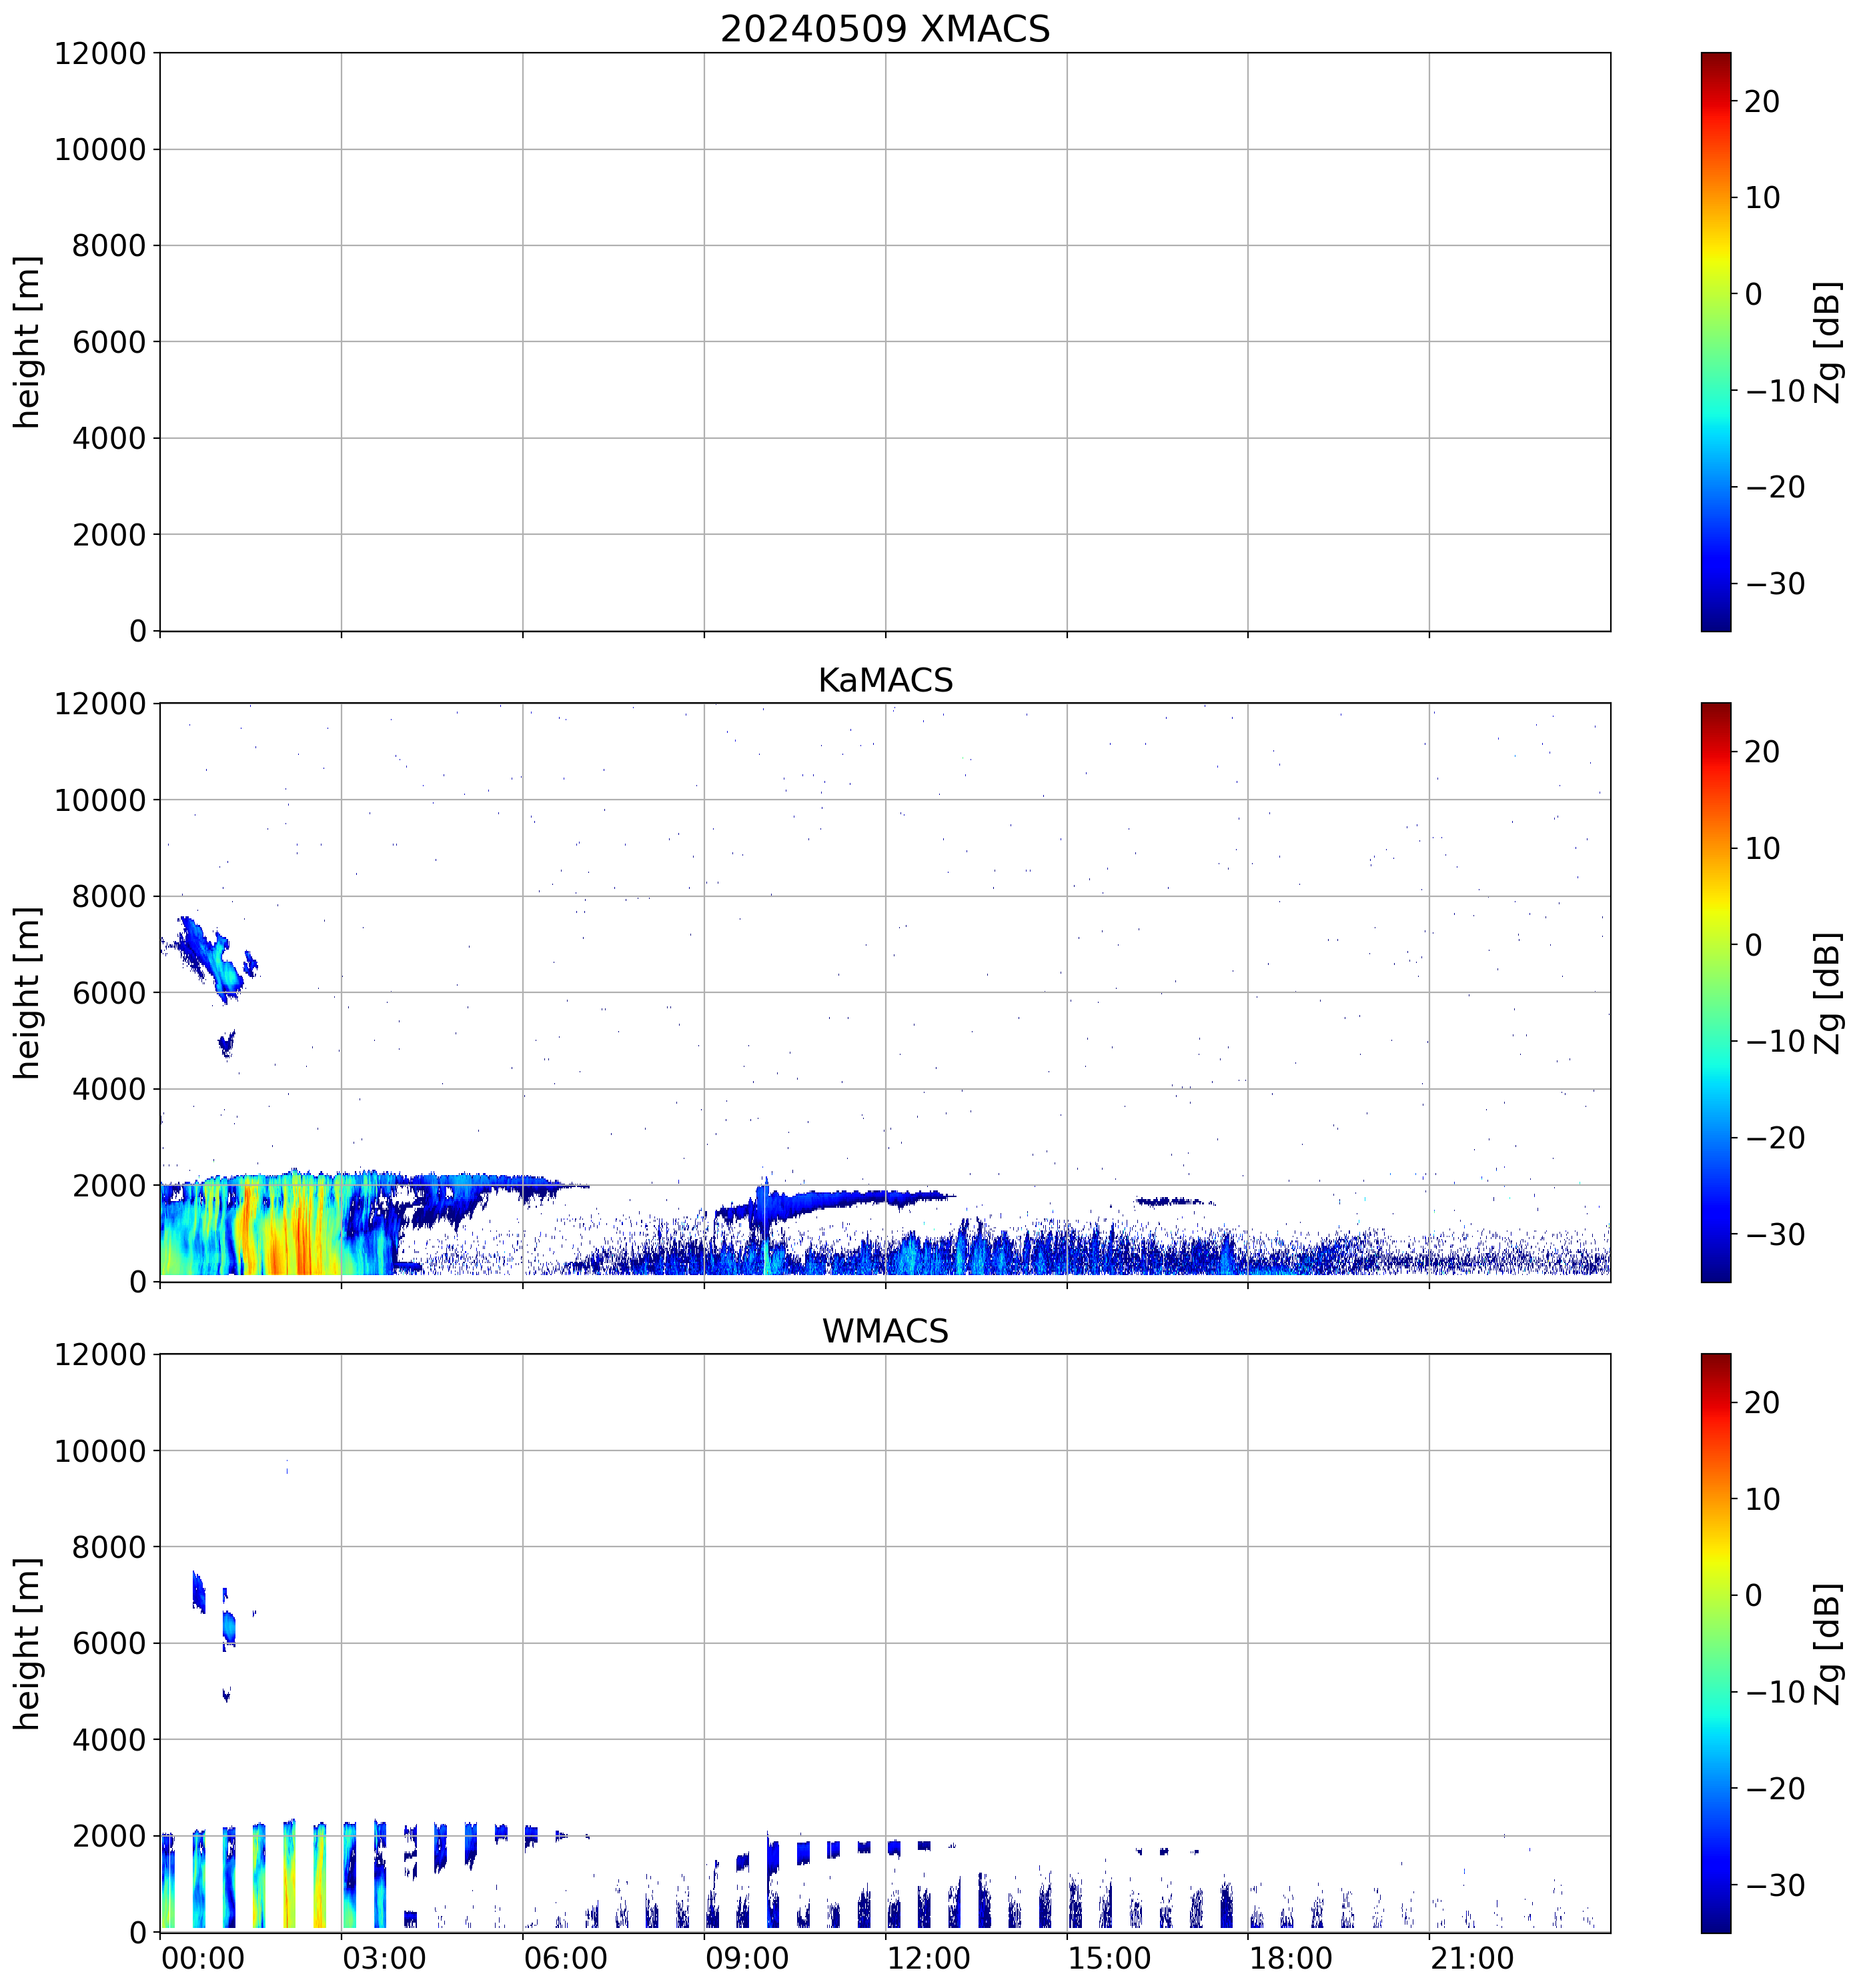Click the WMACS colorbar gradient
This screenshot has height=1988, width=1859.
point(1715,1643)
